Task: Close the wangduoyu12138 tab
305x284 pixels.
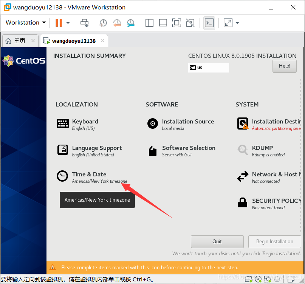Action: tap(102, 41)
